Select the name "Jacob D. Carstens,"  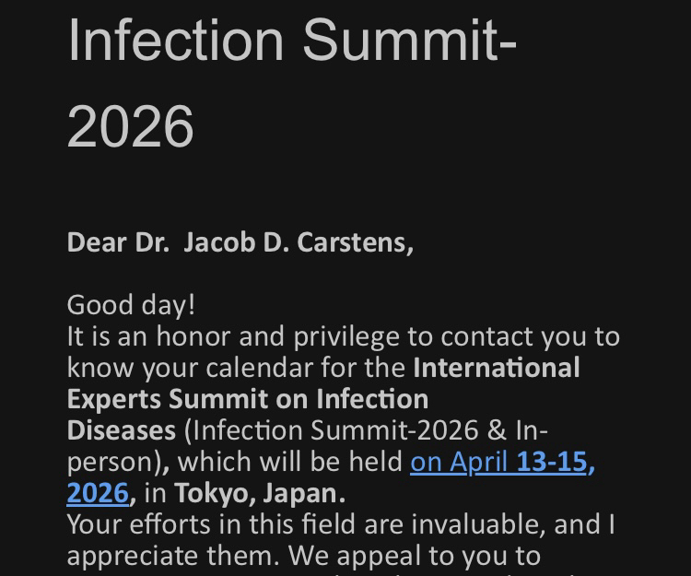click(x=299, y=242)
